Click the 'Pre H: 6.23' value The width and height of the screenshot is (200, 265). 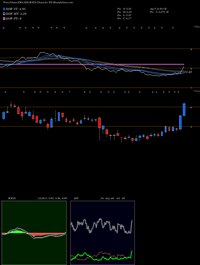click(124, 12)
